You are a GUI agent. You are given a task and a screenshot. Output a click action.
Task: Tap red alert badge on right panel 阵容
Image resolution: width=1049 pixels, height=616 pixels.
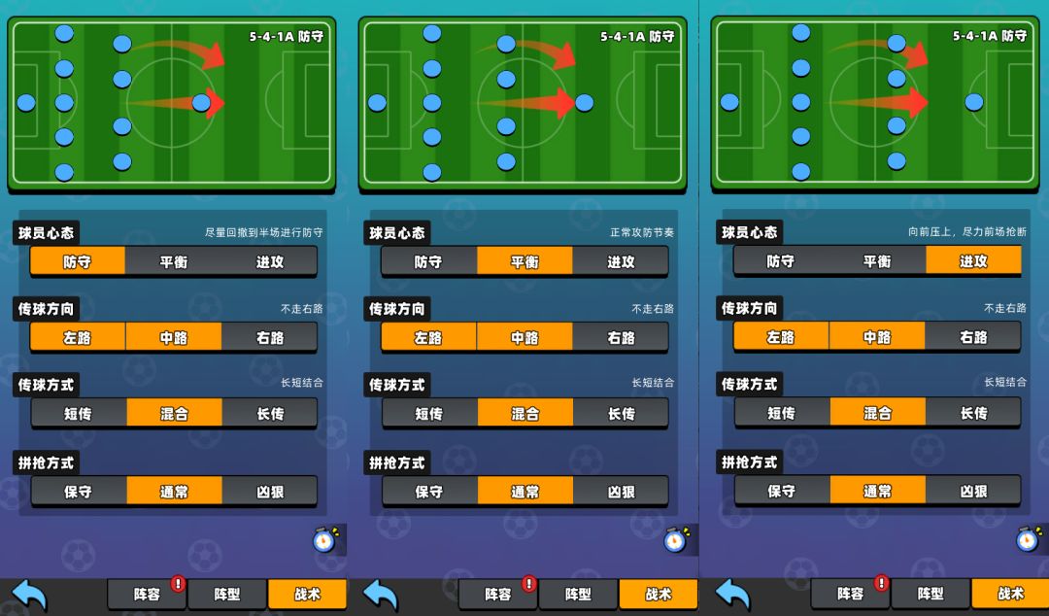pyautogui.click(x=882, y=583)
